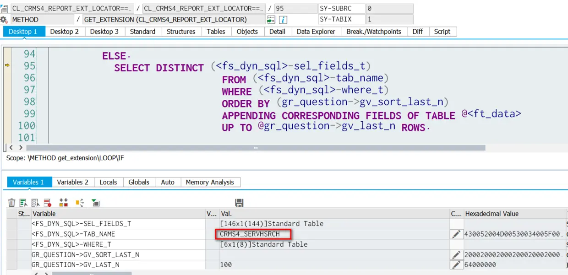568x275 pixels.
Task: Click the yellow tree-structure toolbar icon
Action: pyautogui.click(x=80, y=203)
